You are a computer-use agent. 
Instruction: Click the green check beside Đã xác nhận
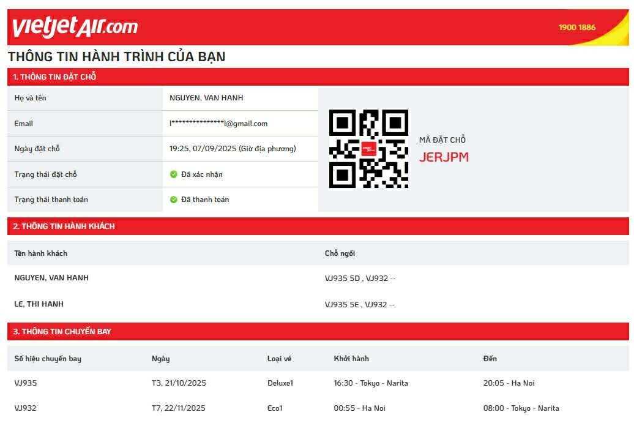point(174,174)
